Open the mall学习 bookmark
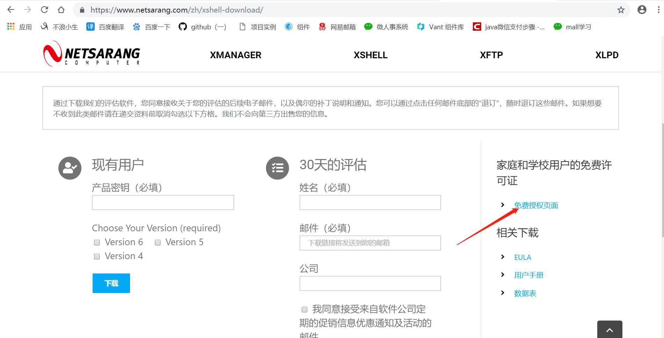Image resolution: width=664 pixels, height=338 pixels. [x=572, y=27]
